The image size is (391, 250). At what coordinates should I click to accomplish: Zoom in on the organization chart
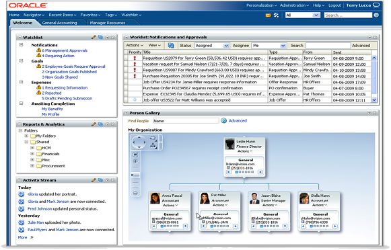[x=135, y=161]
